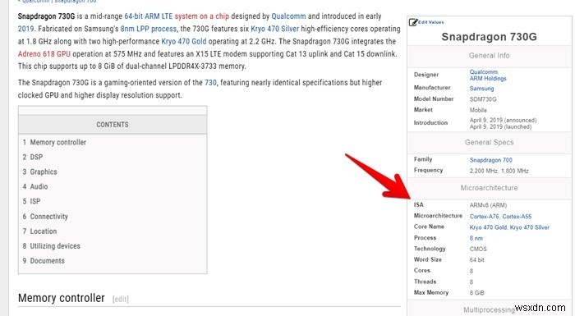This screenshot has width=575, height=316.
Task: Click the CONTENTS box header
Action: click(113, 125)
